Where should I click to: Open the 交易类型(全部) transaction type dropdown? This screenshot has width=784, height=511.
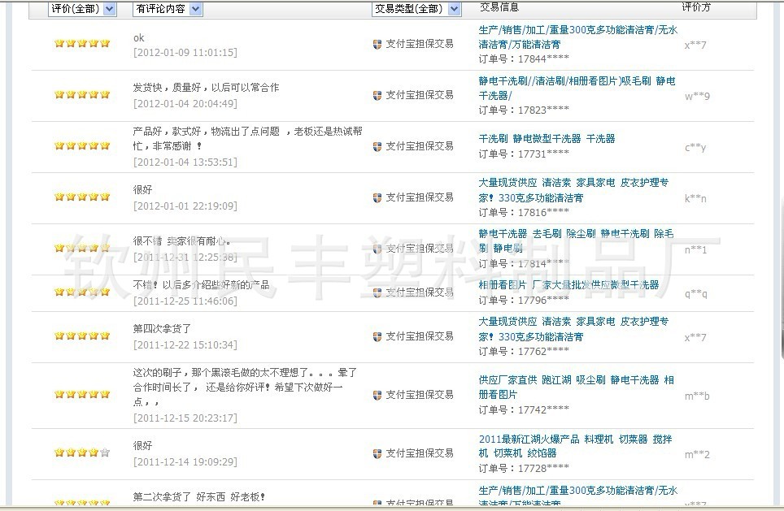[x=454, y=9]
